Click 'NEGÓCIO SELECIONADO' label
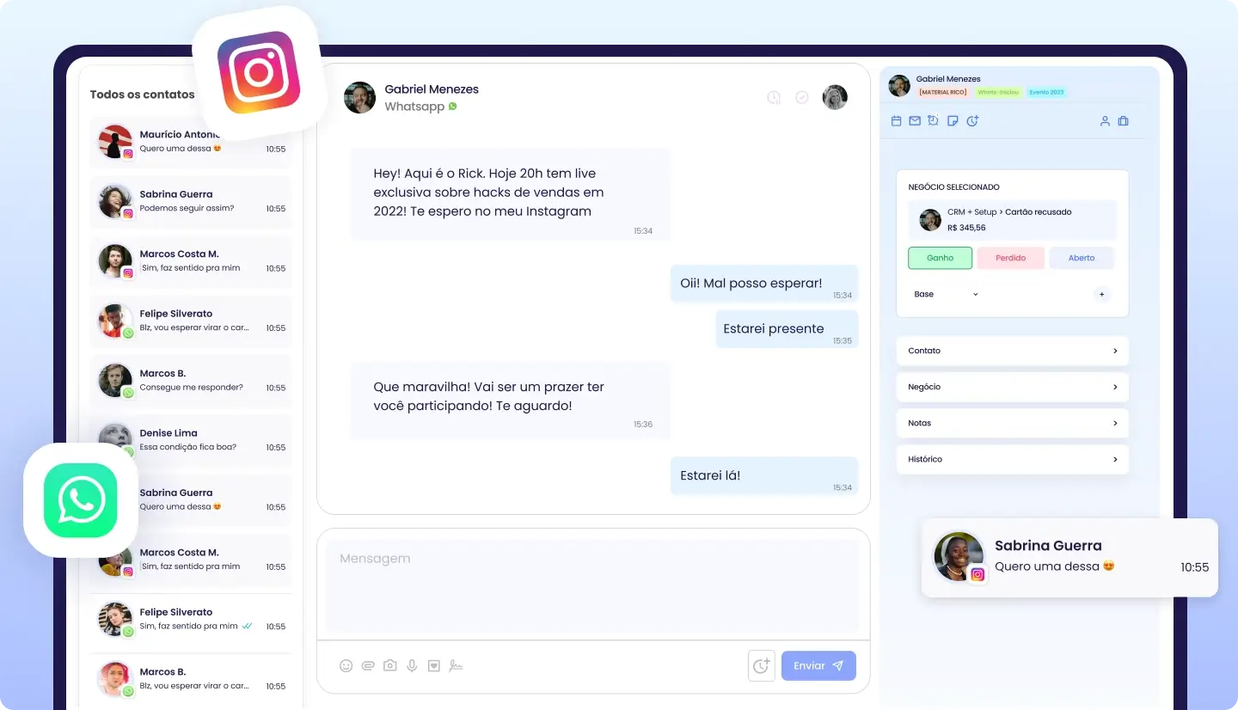The width and height of the screenshot is (1238, 710). coord(953,187)
